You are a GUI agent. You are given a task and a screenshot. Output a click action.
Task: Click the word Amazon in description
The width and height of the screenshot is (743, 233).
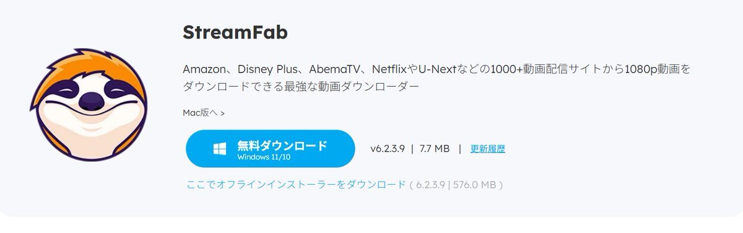tap(205, 69)
